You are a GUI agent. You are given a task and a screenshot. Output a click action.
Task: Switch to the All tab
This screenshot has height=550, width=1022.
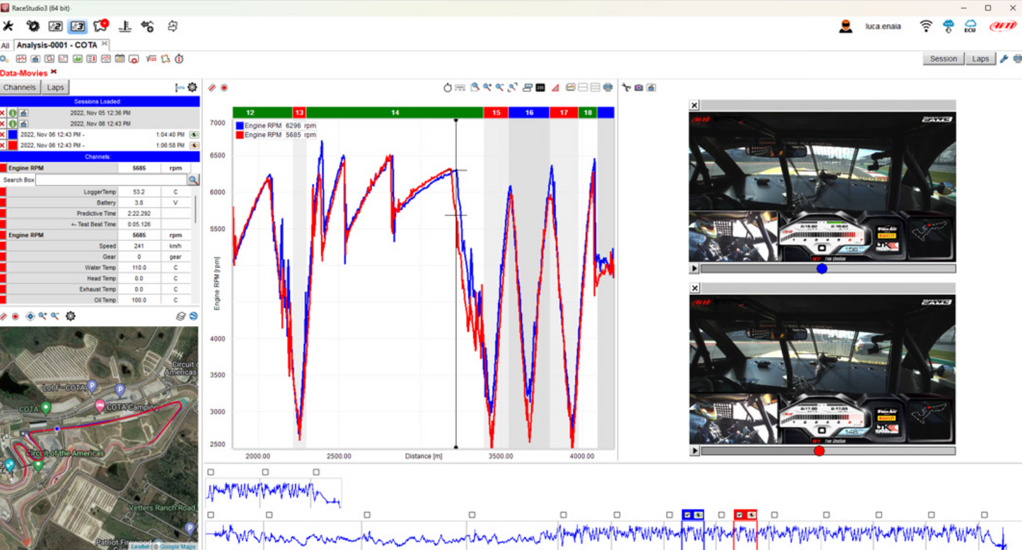coord(6,45)
